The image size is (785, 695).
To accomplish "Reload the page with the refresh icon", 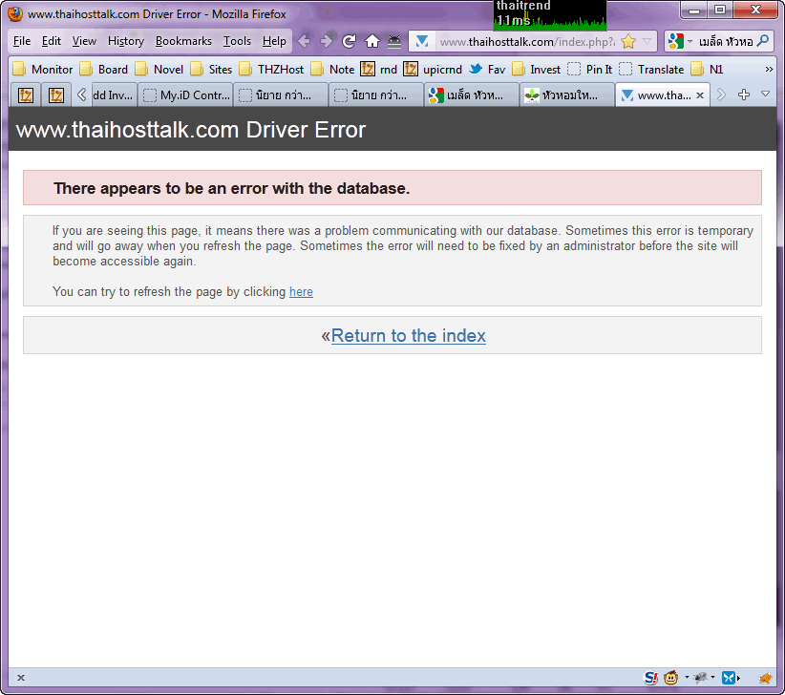I will pyautogui.click(x=349, y=41).
